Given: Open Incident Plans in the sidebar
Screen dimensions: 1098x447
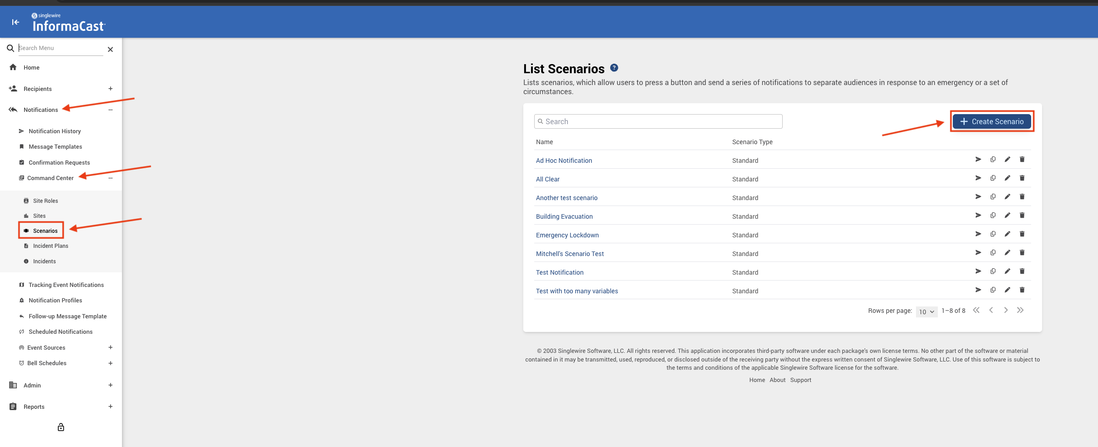Looking at the screenshot, I should (51, 246).
